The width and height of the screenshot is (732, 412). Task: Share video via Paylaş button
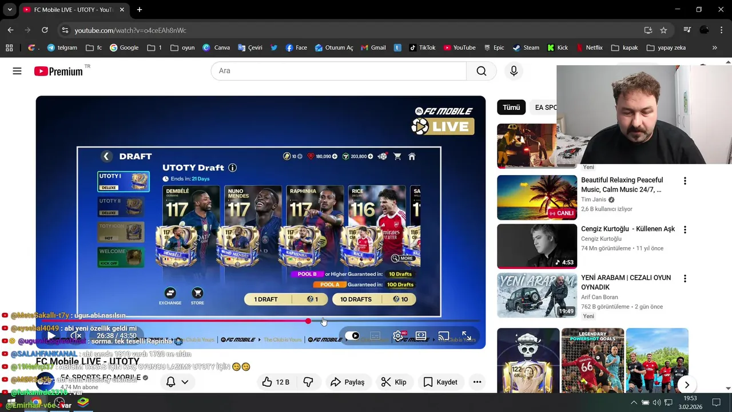(x=347, y=382)
